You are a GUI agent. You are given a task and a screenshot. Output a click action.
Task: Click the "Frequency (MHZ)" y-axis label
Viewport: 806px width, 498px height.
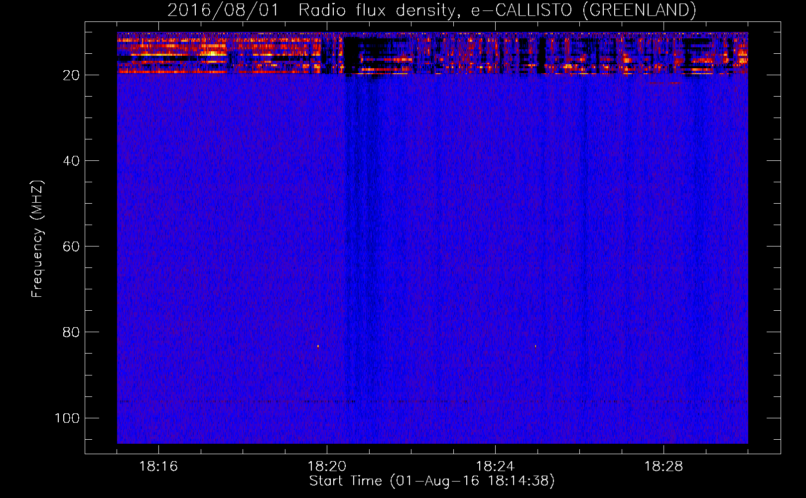coord(37,239)
